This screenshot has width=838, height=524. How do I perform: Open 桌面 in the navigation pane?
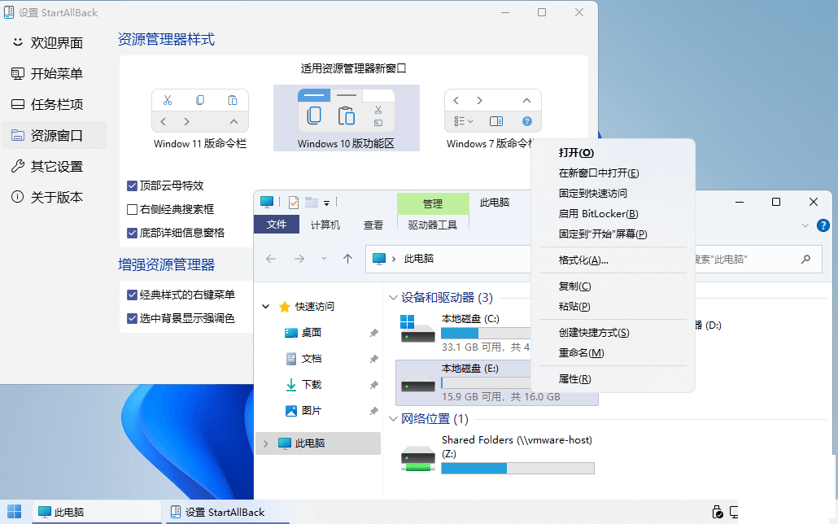311,333
